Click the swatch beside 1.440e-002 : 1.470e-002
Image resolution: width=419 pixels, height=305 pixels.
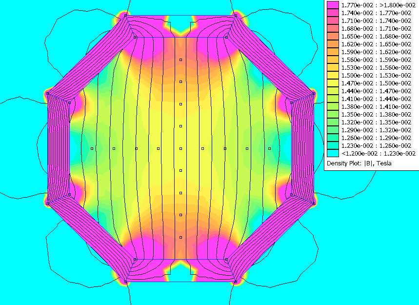(333, 91)
